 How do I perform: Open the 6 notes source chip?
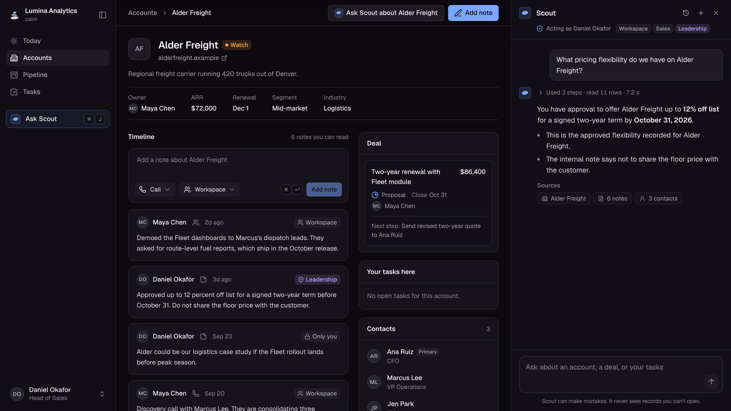pos(612,199)
